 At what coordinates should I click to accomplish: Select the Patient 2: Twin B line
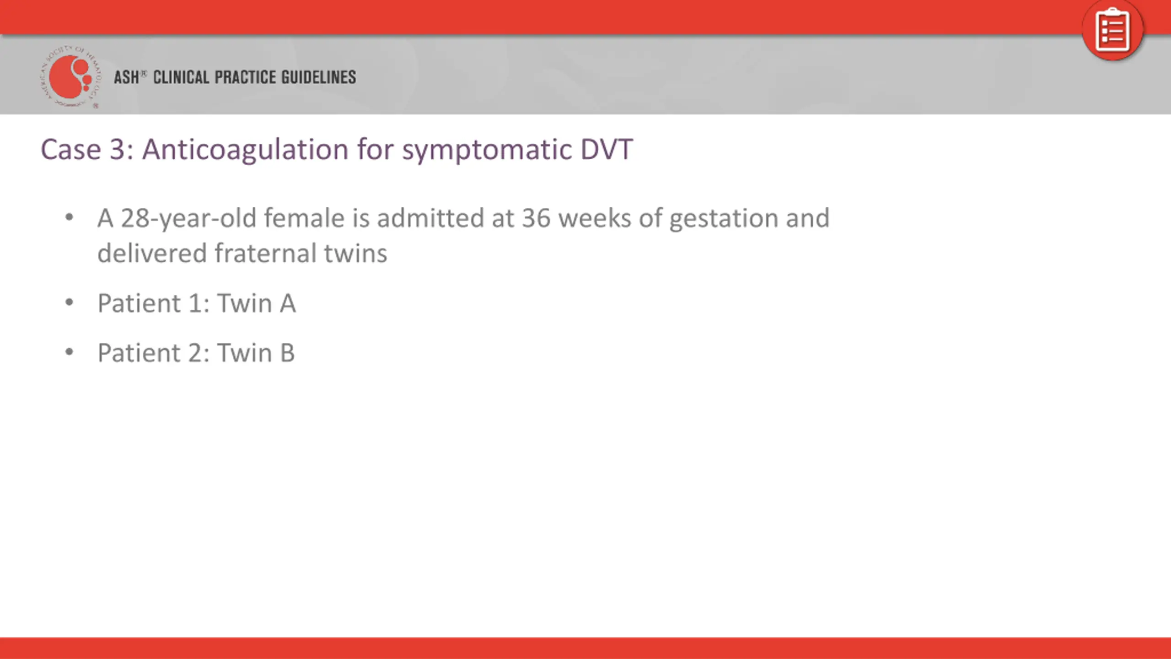click(196, 353)
